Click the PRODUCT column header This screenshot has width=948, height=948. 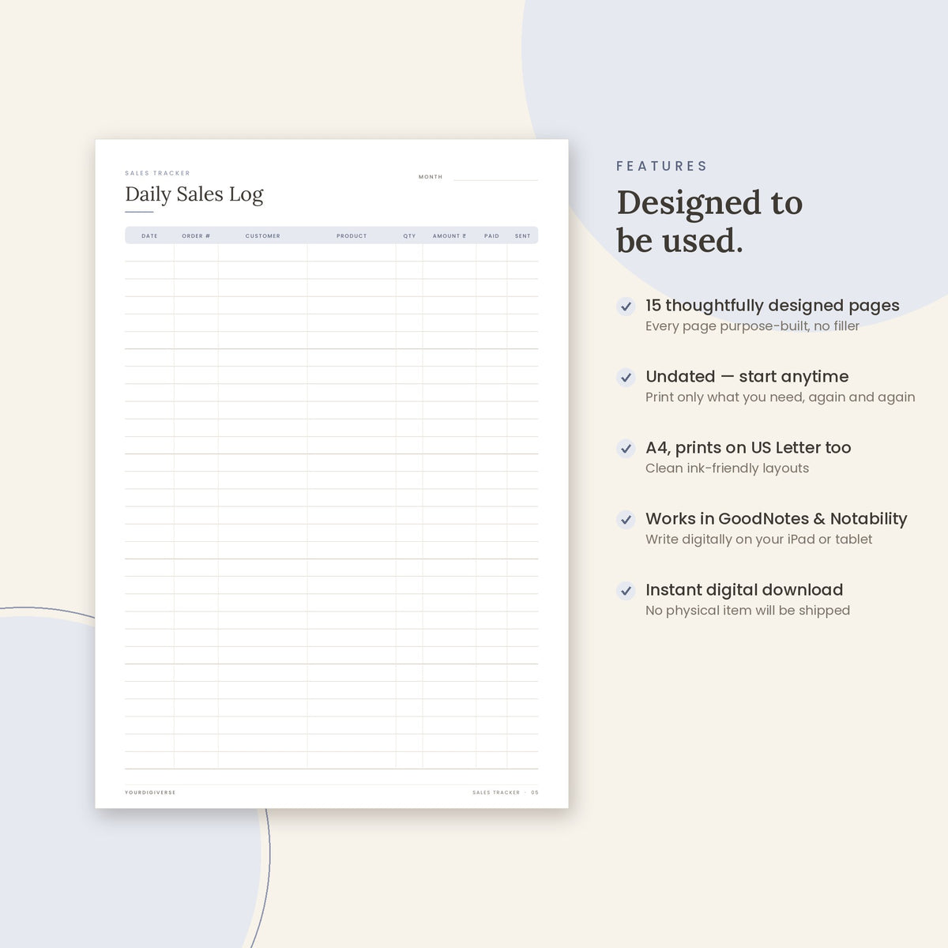pyautogui.click(x=352, y=235)
